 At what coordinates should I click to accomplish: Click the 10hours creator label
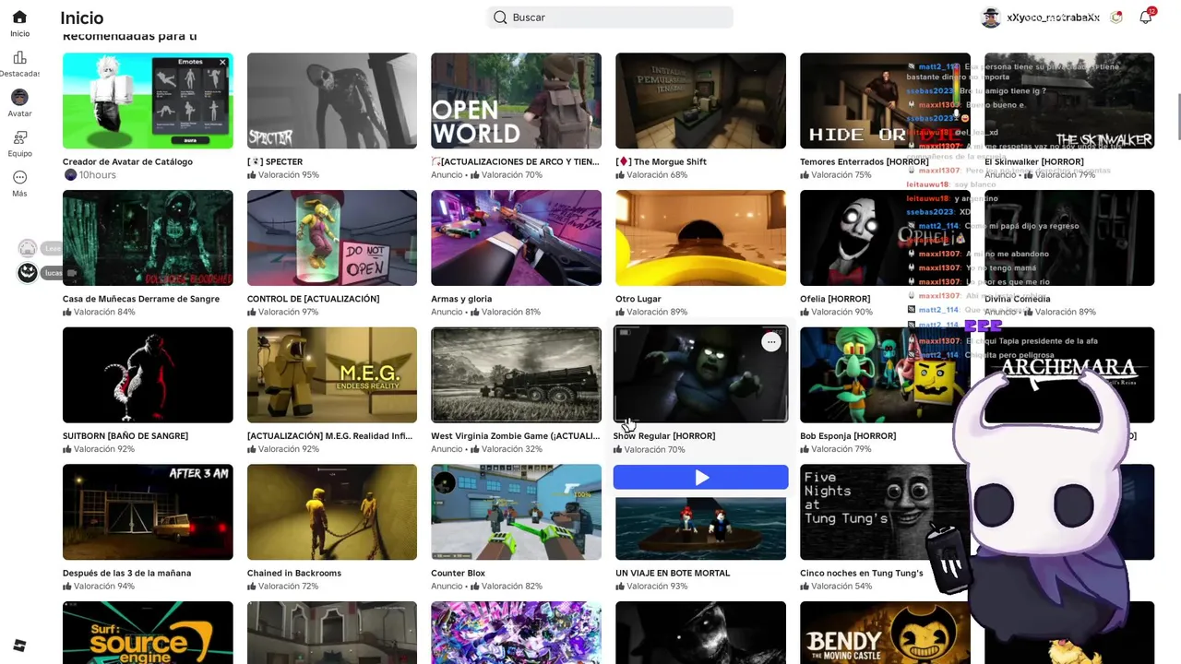[x=97, y=174]
